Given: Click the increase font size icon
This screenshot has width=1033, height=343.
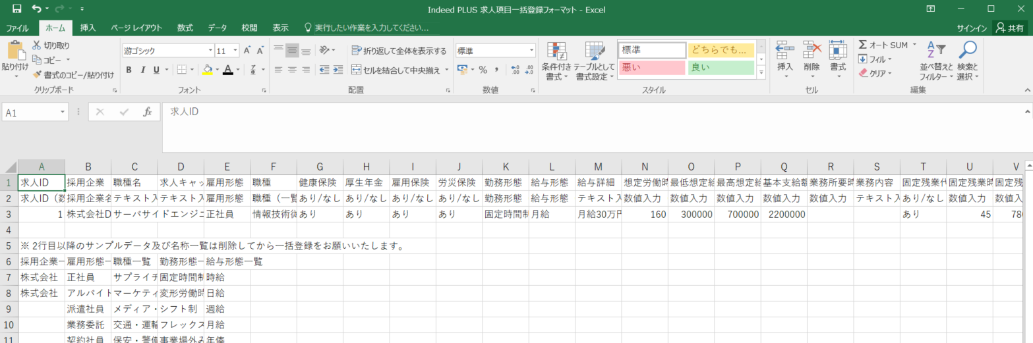Looking at the screenshot, I should pyautogui.click(x=247, y=51).
